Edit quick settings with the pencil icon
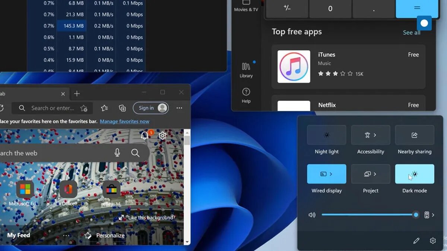 [x=416, y=241]
